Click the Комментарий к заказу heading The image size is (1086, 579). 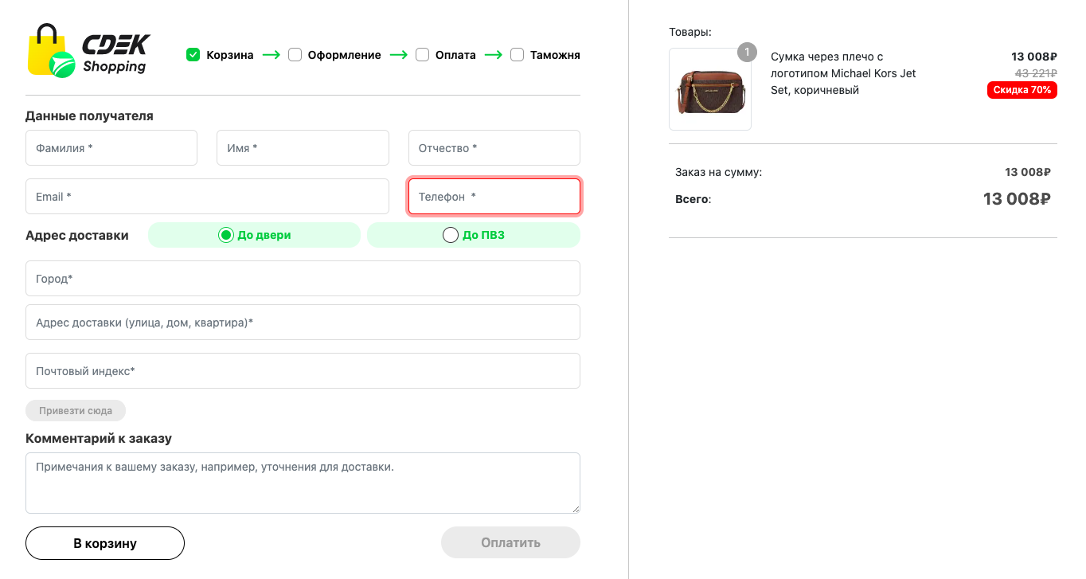click(99, 438)
